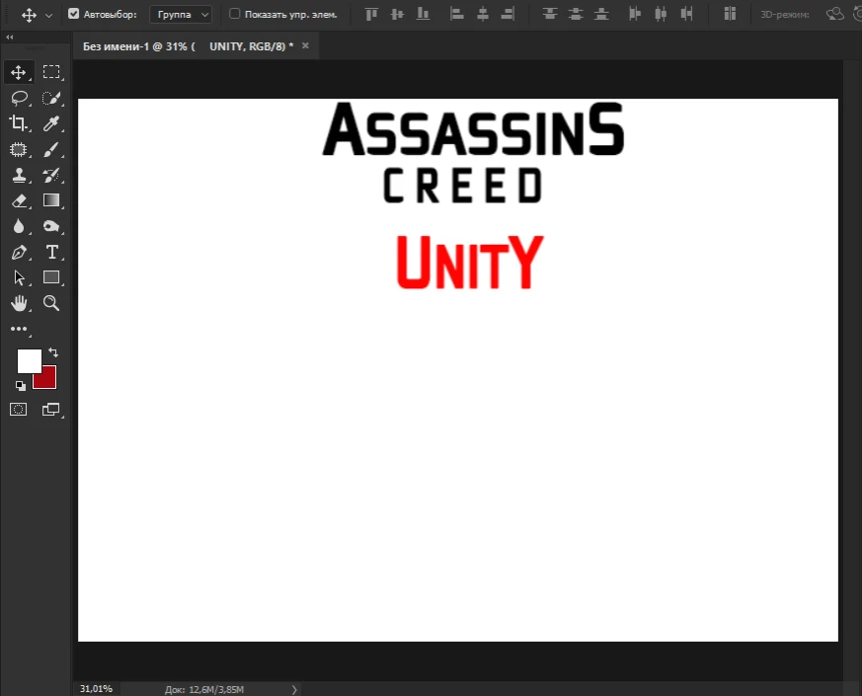Open the ellipsis Edit Toolbar menu
This screenshot has width=862, height=696.
pos(18,329)
